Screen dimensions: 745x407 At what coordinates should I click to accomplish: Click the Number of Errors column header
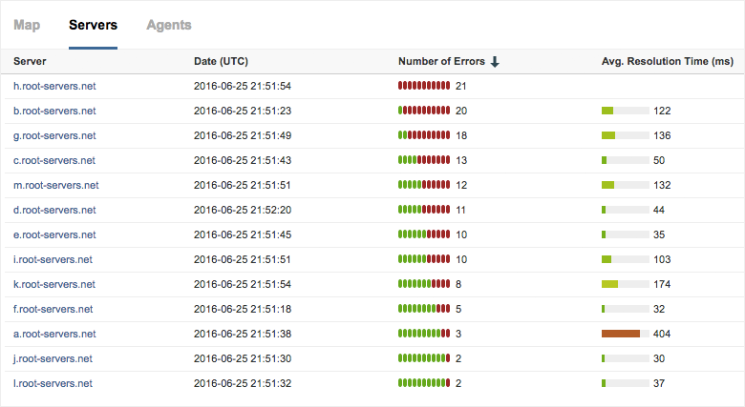pos(442,62)
